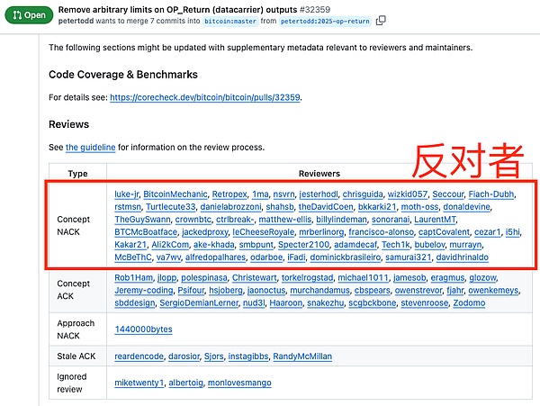Open reardencode in Stale ACK row
Image resolution: width=540 pixels, height=406 pixels.
[139, 356]
